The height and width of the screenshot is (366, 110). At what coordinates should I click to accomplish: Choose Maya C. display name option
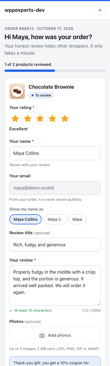55,219
